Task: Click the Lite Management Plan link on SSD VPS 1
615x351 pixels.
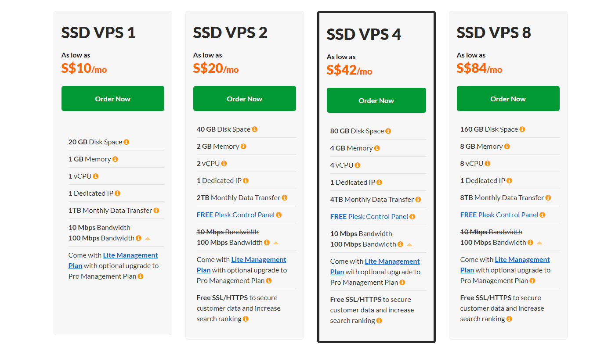Action: point(130,255)
